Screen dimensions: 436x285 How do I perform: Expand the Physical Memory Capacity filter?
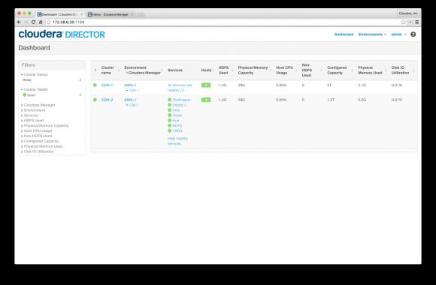[x=44, y=125]
